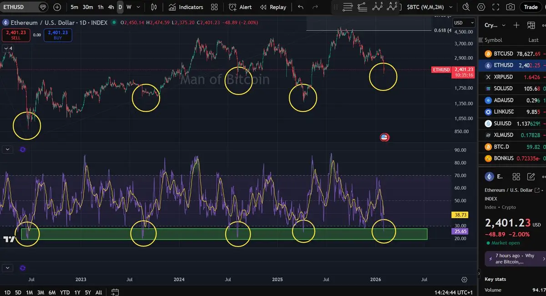Select the fib channel drawing tool
The height and width of the screenshot is (296, 546).
tap(362, 7)
